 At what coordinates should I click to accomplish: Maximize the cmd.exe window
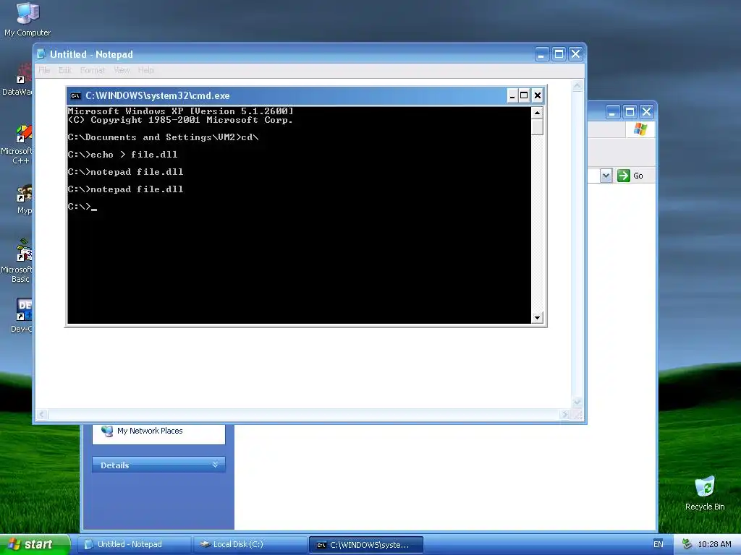524,96
